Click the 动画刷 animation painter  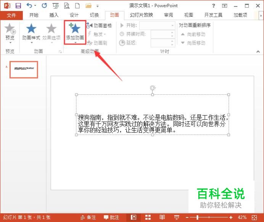pyautogui.click(x=97, y=43)
